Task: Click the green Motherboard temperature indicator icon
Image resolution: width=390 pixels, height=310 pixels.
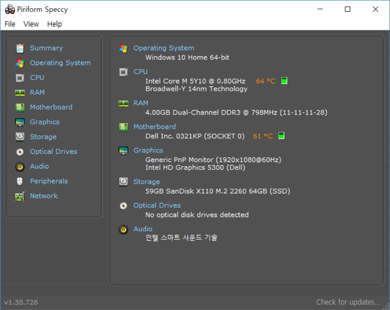Action: tap(281, 136)
